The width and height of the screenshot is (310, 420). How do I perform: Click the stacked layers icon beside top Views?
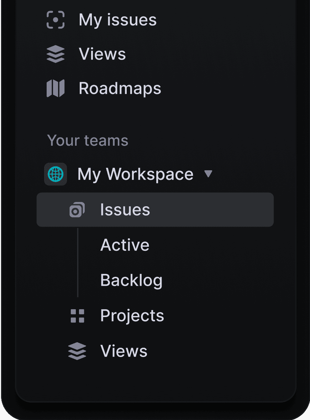click(x=56, y=55)
